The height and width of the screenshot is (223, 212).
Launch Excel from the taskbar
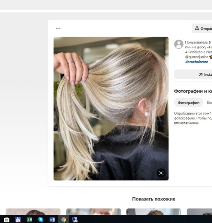[29, 219]
